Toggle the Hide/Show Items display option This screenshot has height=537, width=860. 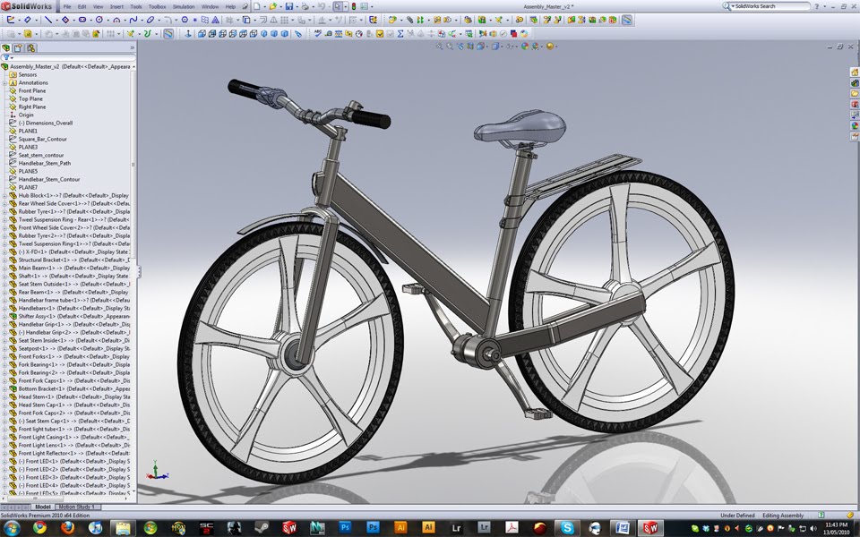pyautogui.click(x=509, y=46)
